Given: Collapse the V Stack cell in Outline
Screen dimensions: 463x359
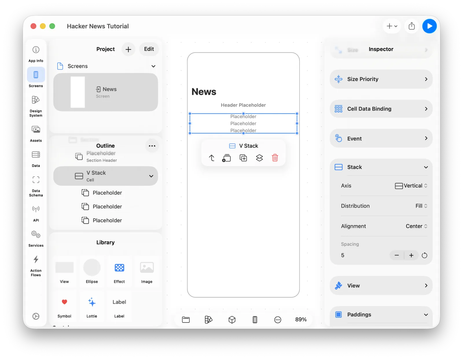Looking at the screenshot, I should point(151,176).
